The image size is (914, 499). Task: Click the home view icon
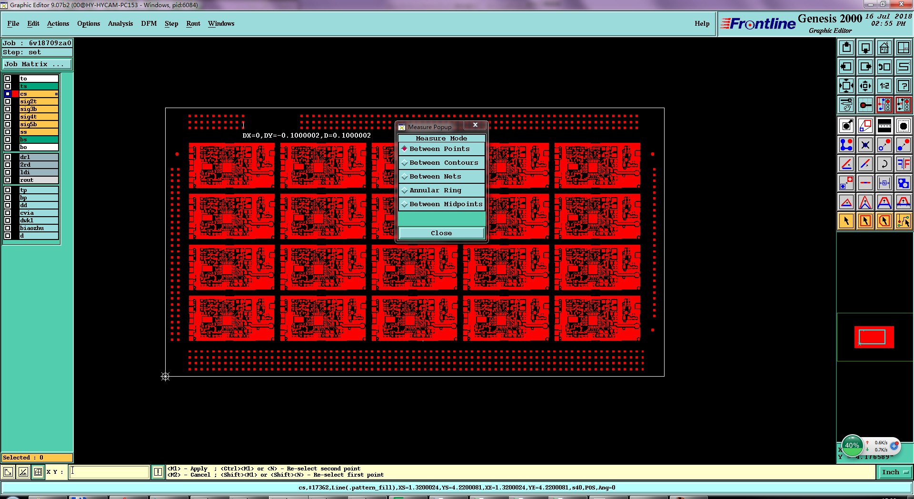884,48
